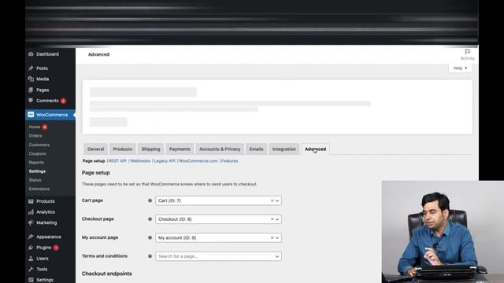Click help tooltip icon for Cart page
This screenshot has width=504, height=283.
point(150,200)
